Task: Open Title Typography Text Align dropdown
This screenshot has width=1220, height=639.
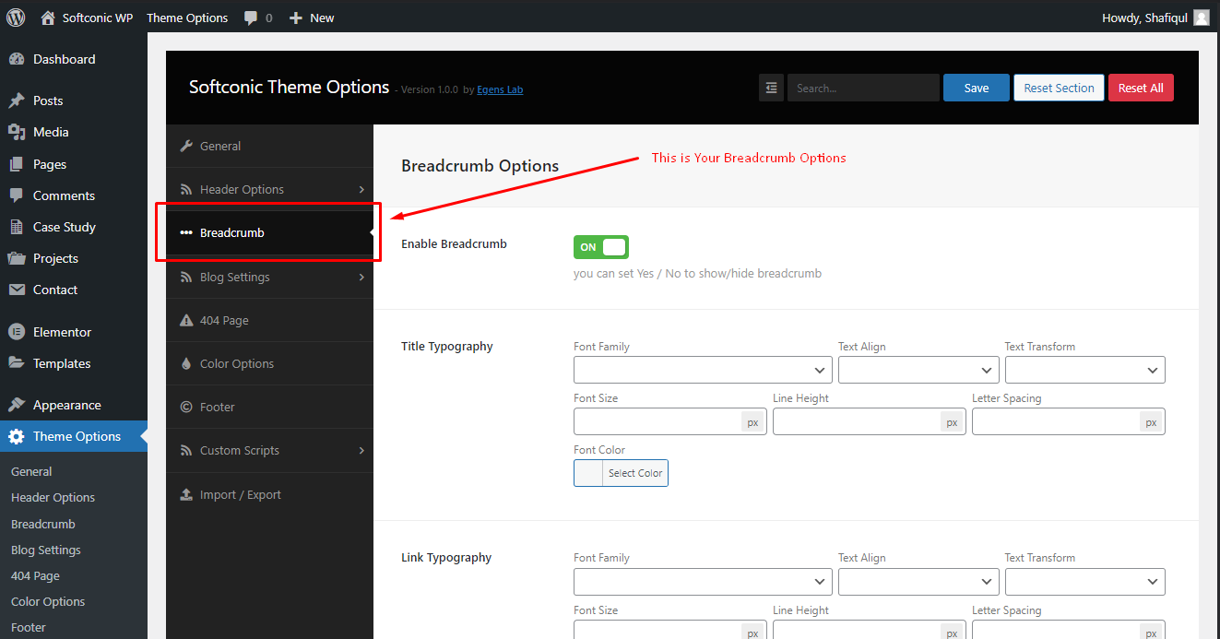Action: pyautogui.click(x=918, y=370)
